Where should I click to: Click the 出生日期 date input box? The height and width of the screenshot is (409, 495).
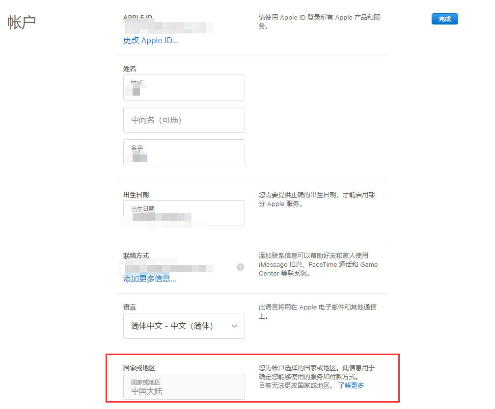184,213
